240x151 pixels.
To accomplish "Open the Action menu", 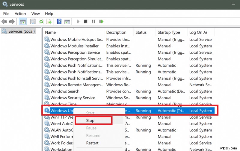I will click(x=20, y=14).
